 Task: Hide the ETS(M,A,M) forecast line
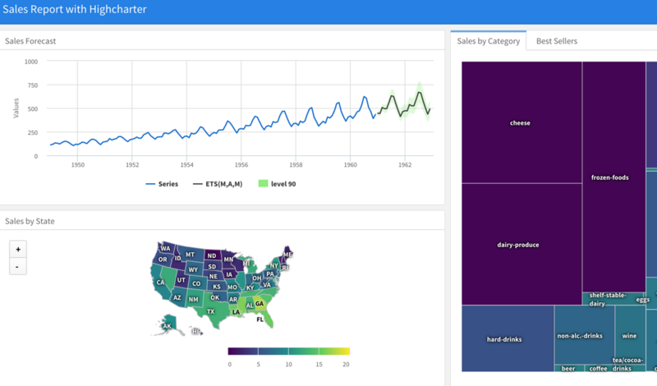(x=217, y=184)
